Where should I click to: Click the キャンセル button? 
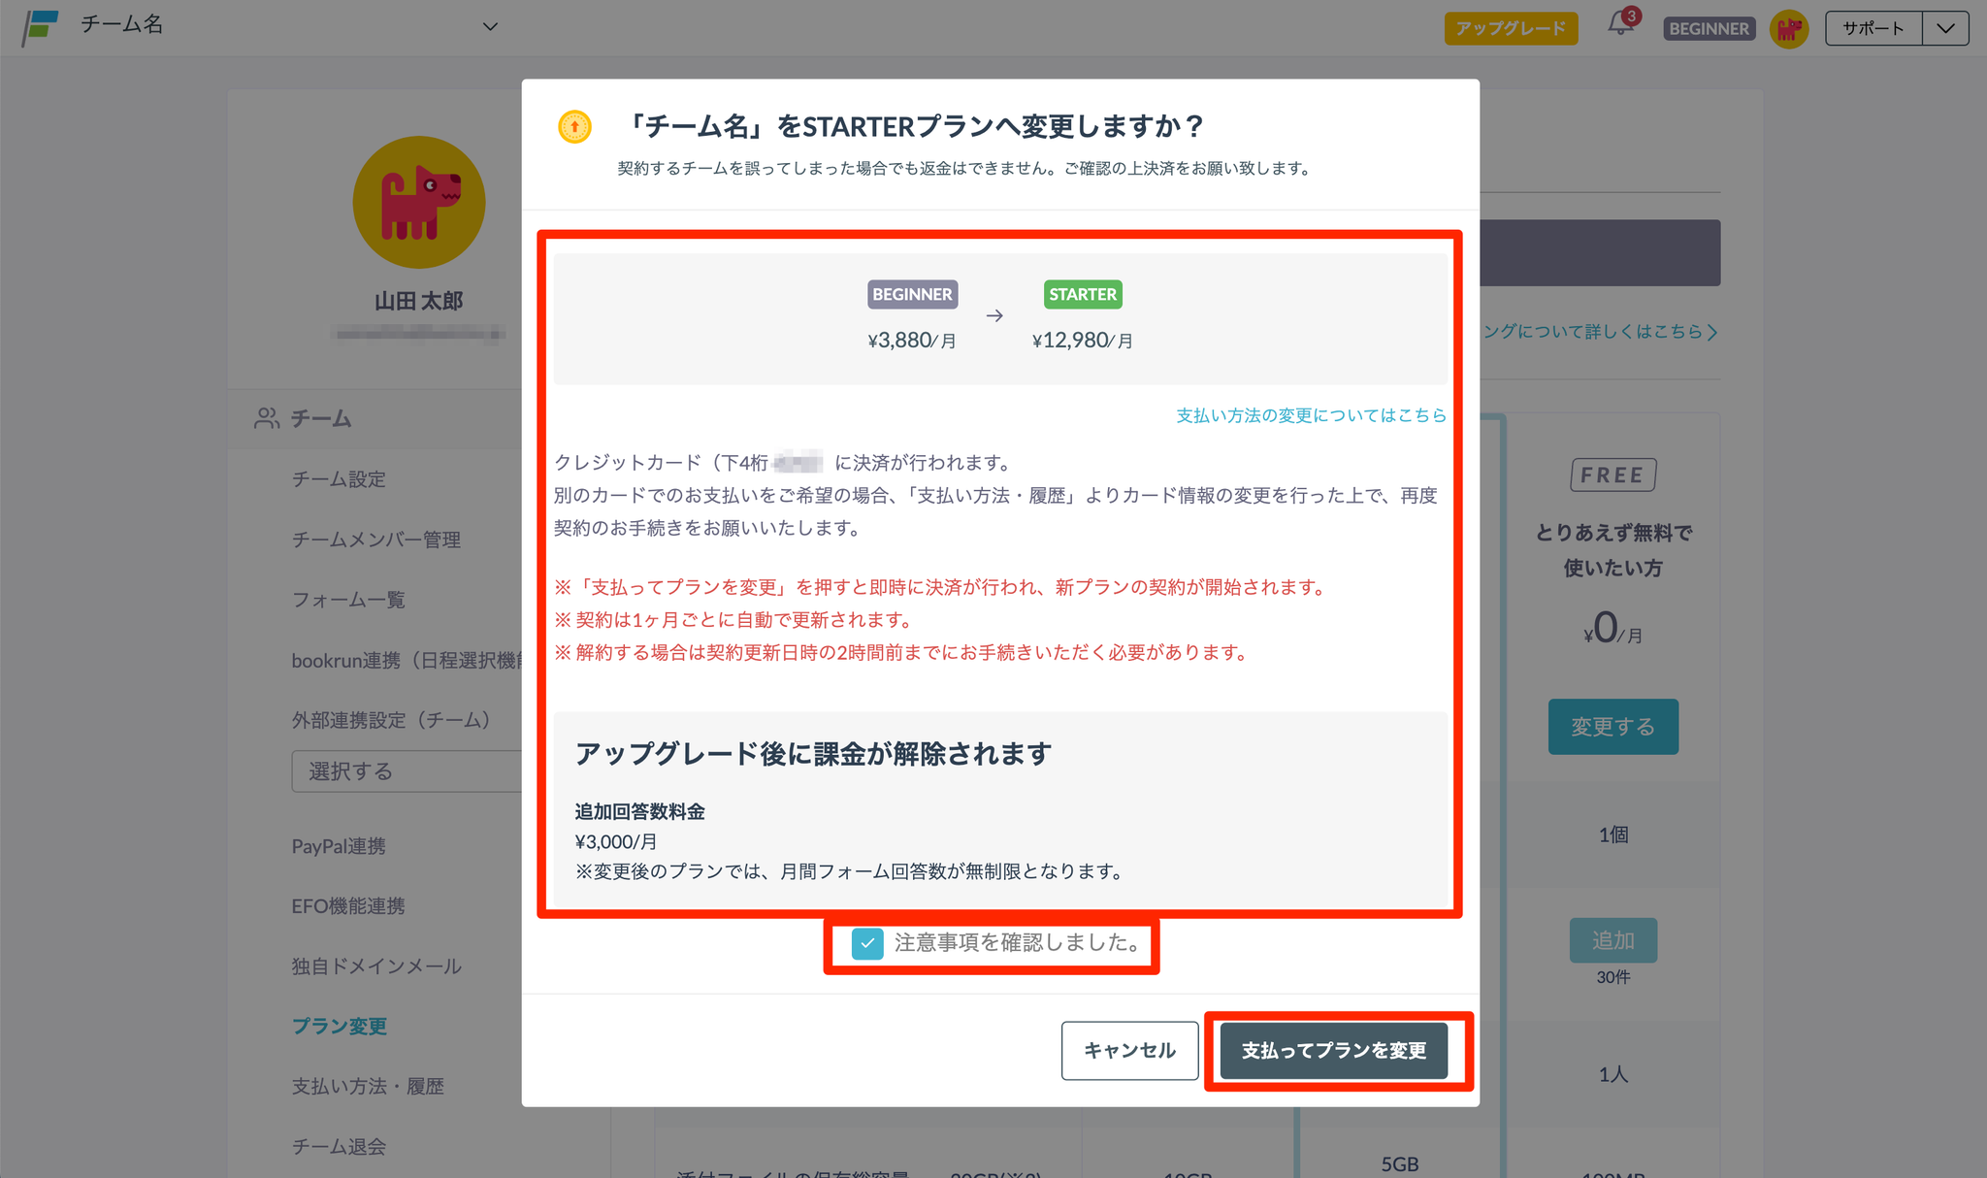pyautogui.click(x=1129, y=1050)
